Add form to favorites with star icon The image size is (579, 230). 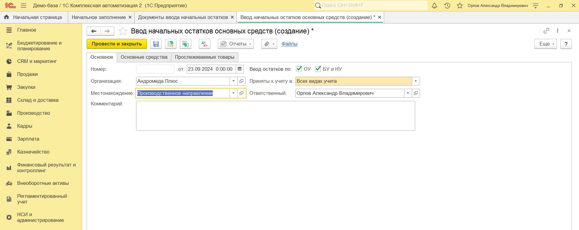click(123, 31)
